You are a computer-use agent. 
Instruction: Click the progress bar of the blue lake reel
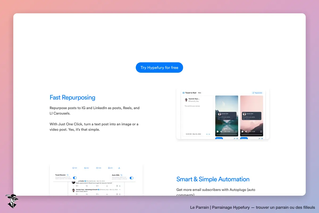(226, 135)
